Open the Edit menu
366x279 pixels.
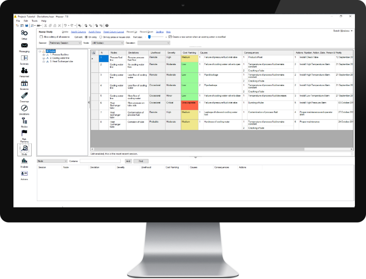pyautogui.click(x=26, y=21)
